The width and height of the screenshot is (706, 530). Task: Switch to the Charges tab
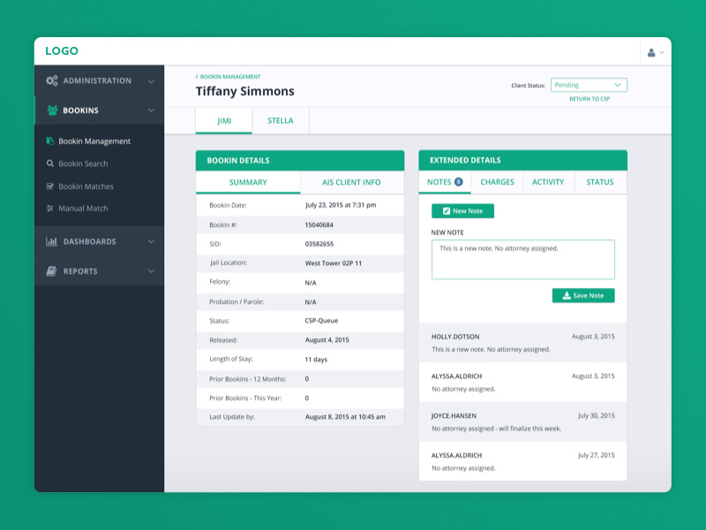[x=497, y=181]
